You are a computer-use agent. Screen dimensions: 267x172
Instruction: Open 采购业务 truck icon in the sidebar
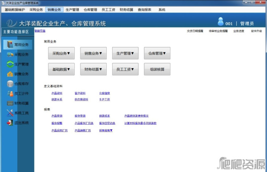tap(10, 55)
